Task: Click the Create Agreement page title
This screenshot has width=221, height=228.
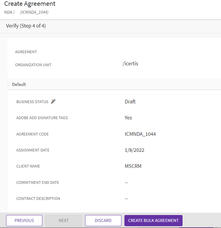Action: click(30, 4)
